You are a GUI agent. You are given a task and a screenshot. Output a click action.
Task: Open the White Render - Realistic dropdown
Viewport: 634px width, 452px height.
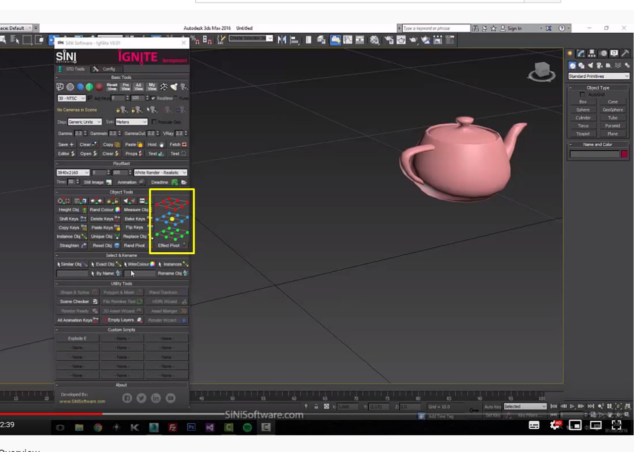tap(160, 172)
